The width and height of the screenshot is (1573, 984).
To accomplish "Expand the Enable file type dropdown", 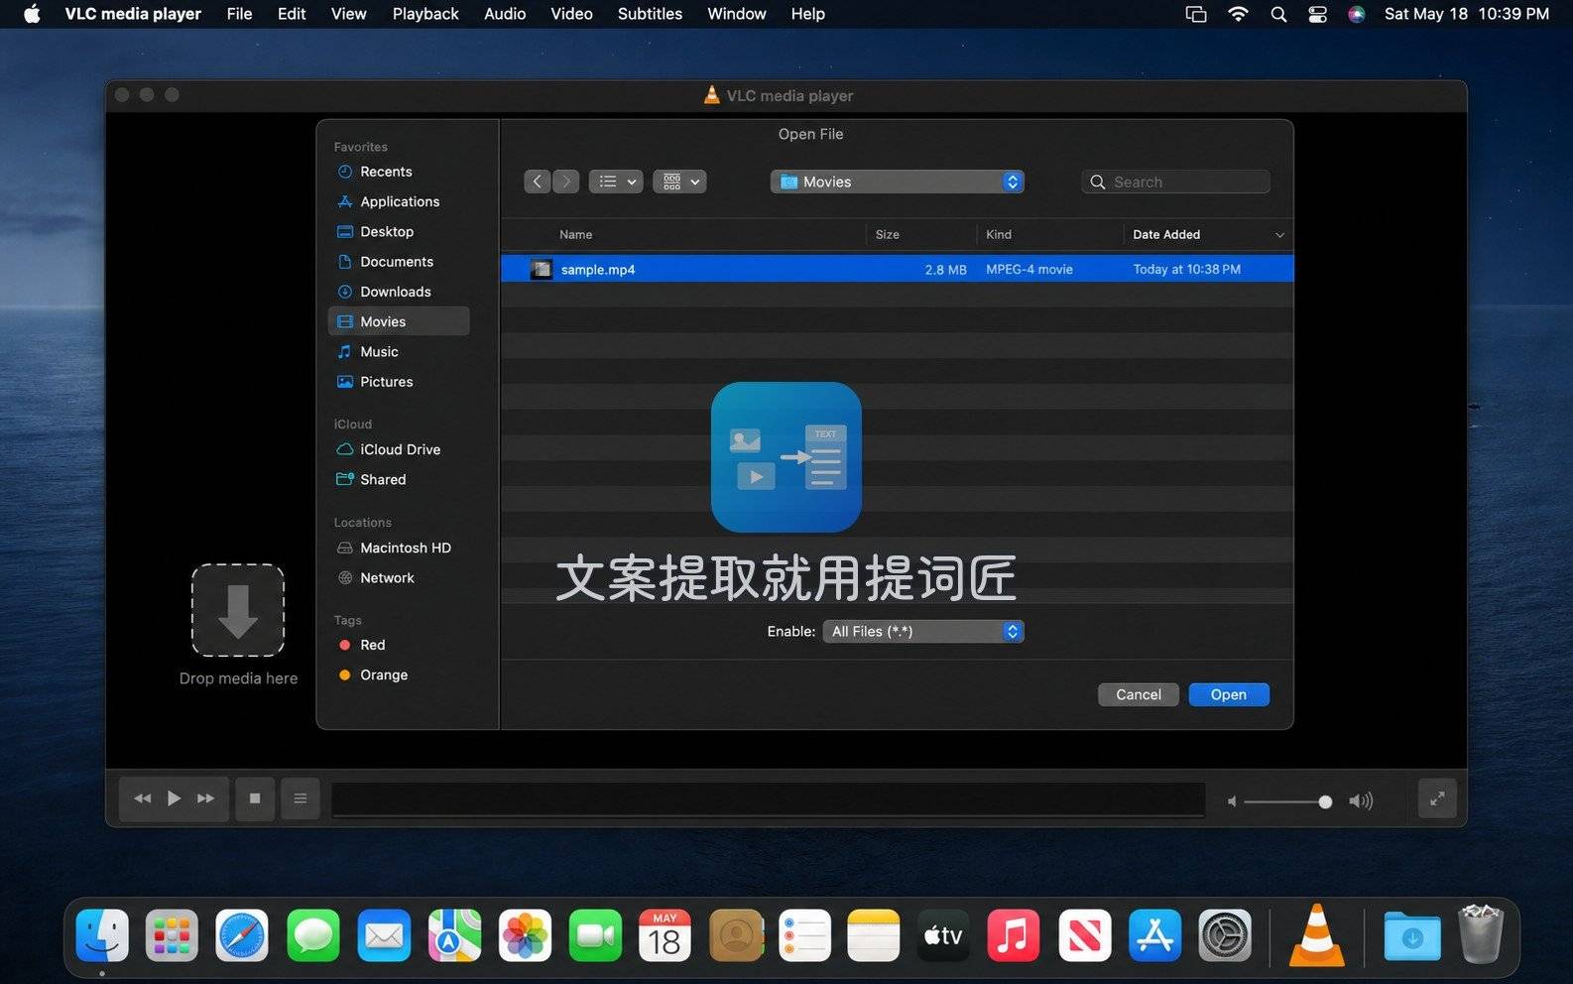I will pos(923,631).
